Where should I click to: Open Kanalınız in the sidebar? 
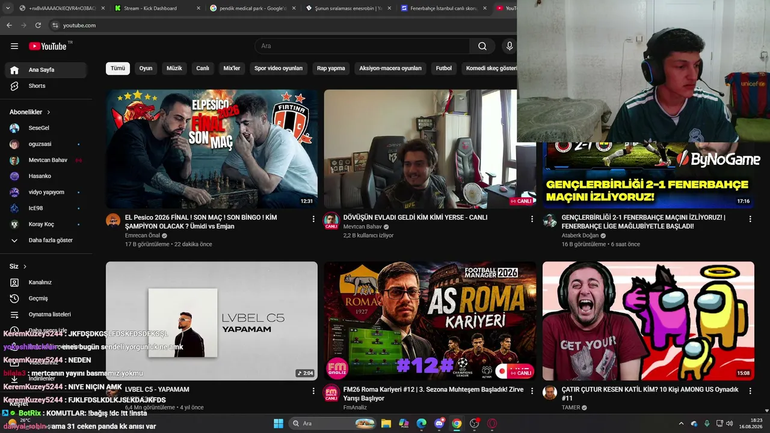pyautogui.click(x=46, y=282)
